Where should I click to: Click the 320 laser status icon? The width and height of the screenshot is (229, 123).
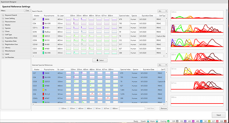[177, 121]
